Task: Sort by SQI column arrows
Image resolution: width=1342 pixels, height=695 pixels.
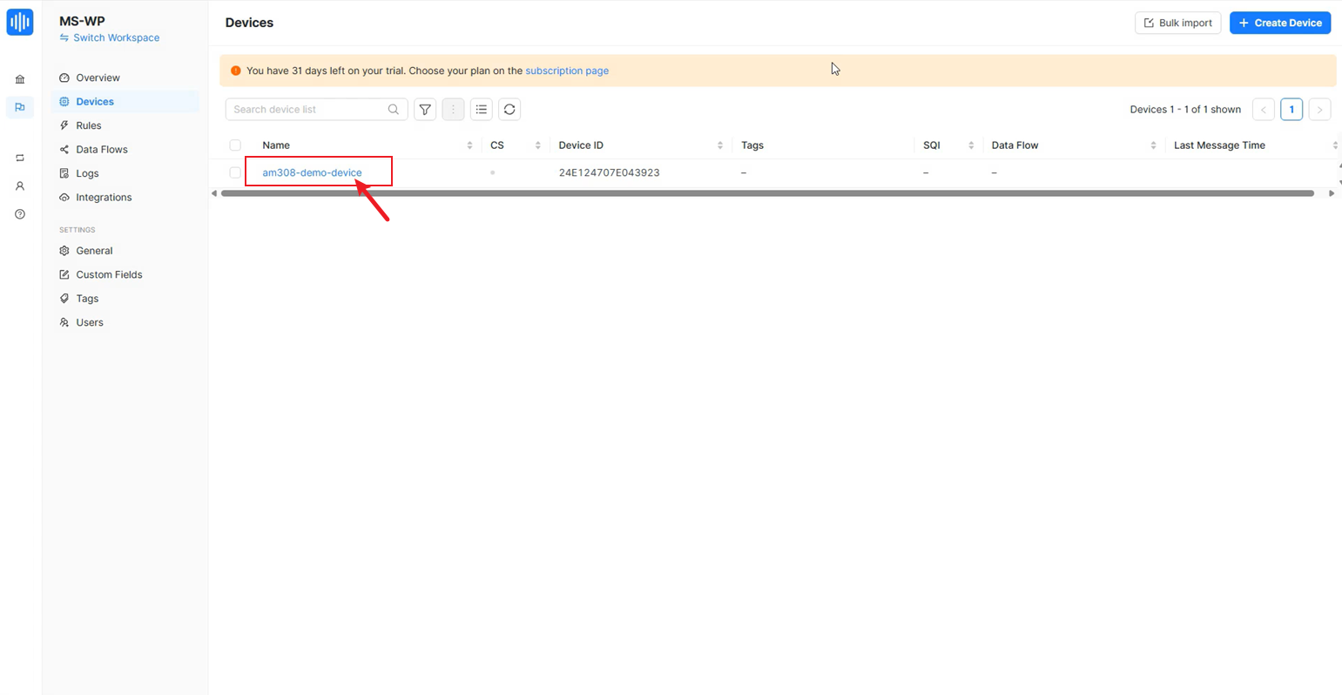Action: click(971, 145)
